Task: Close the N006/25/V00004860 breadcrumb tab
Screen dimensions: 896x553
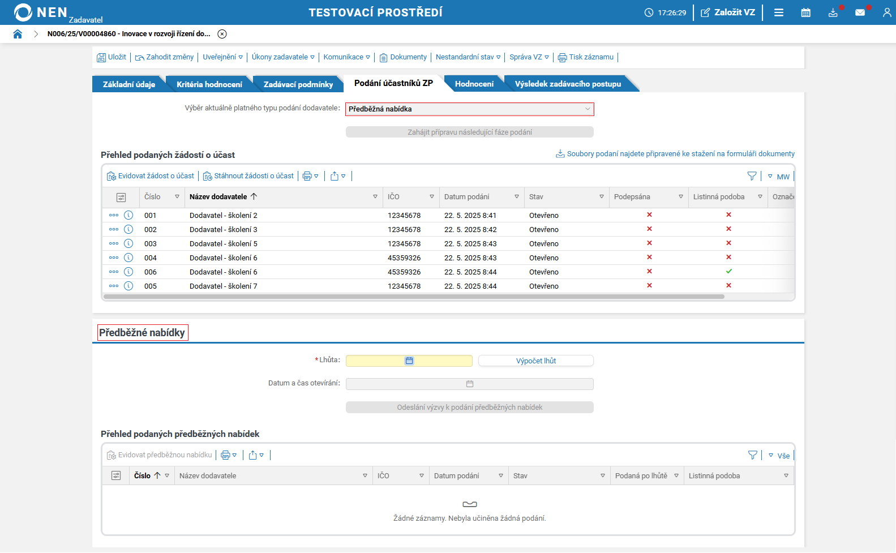Action: 222,34
